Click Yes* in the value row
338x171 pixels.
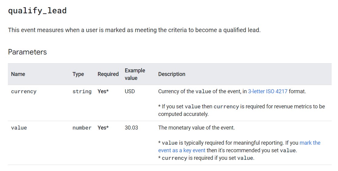tap(103, 128)
